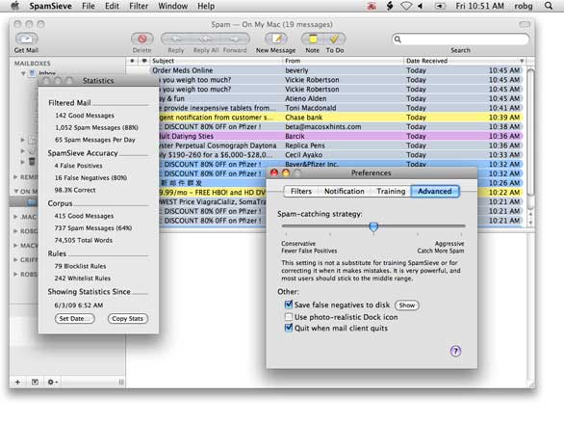This screenshot has width=564, height=424.
Task: Click the Reply All arrow in toolbar
Action: pos(205,39)
